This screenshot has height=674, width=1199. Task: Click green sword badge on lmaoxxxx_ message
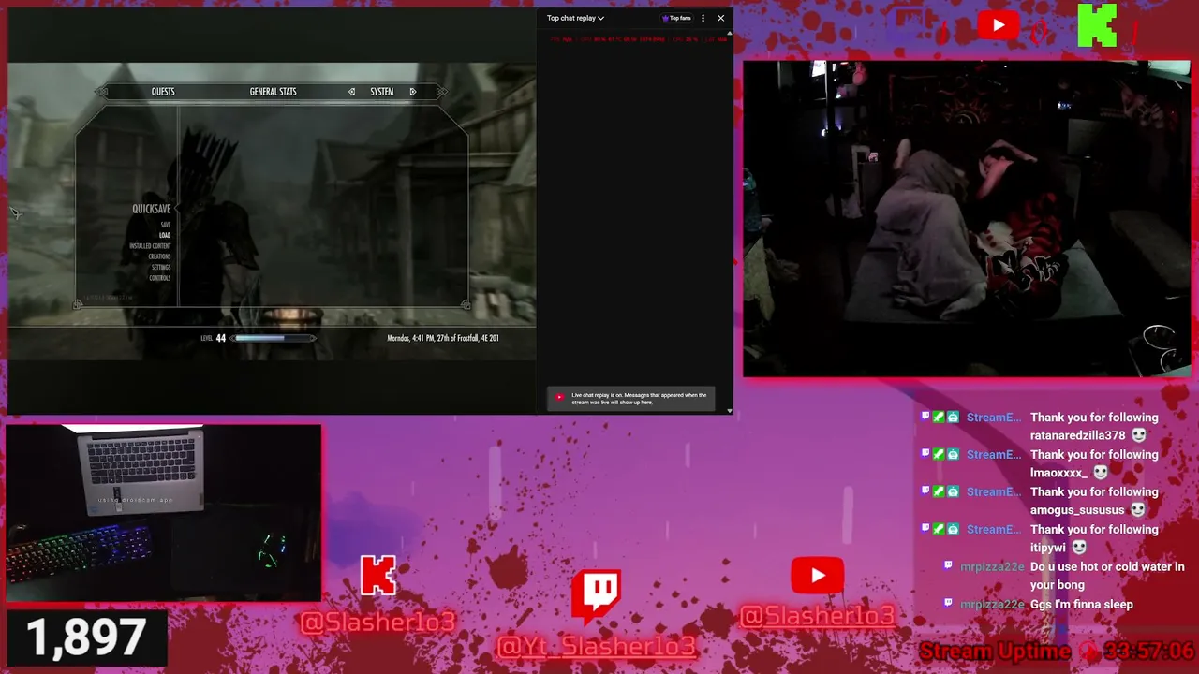[939, 455]
